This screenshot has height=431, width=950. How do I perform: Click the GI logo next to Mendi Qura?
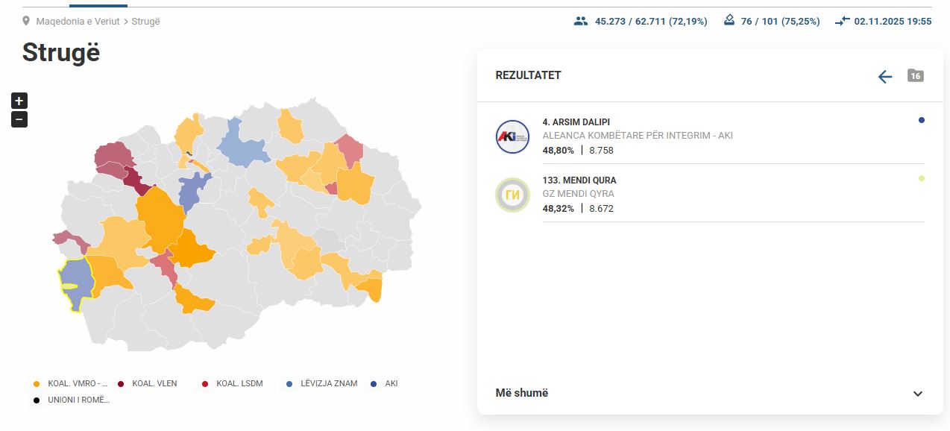(512, 195)
